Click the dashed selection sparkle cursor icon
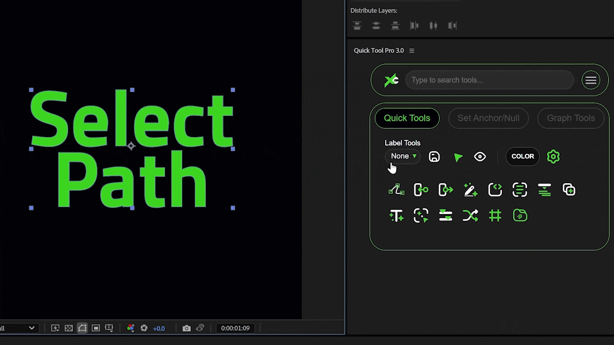Image resolution: width=614 pixels, height=345 pixels. point(421,216)
